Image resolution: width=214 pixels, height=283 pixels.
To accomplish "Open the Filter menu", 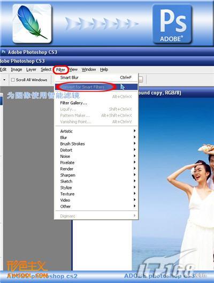I will tap(60, 70).
